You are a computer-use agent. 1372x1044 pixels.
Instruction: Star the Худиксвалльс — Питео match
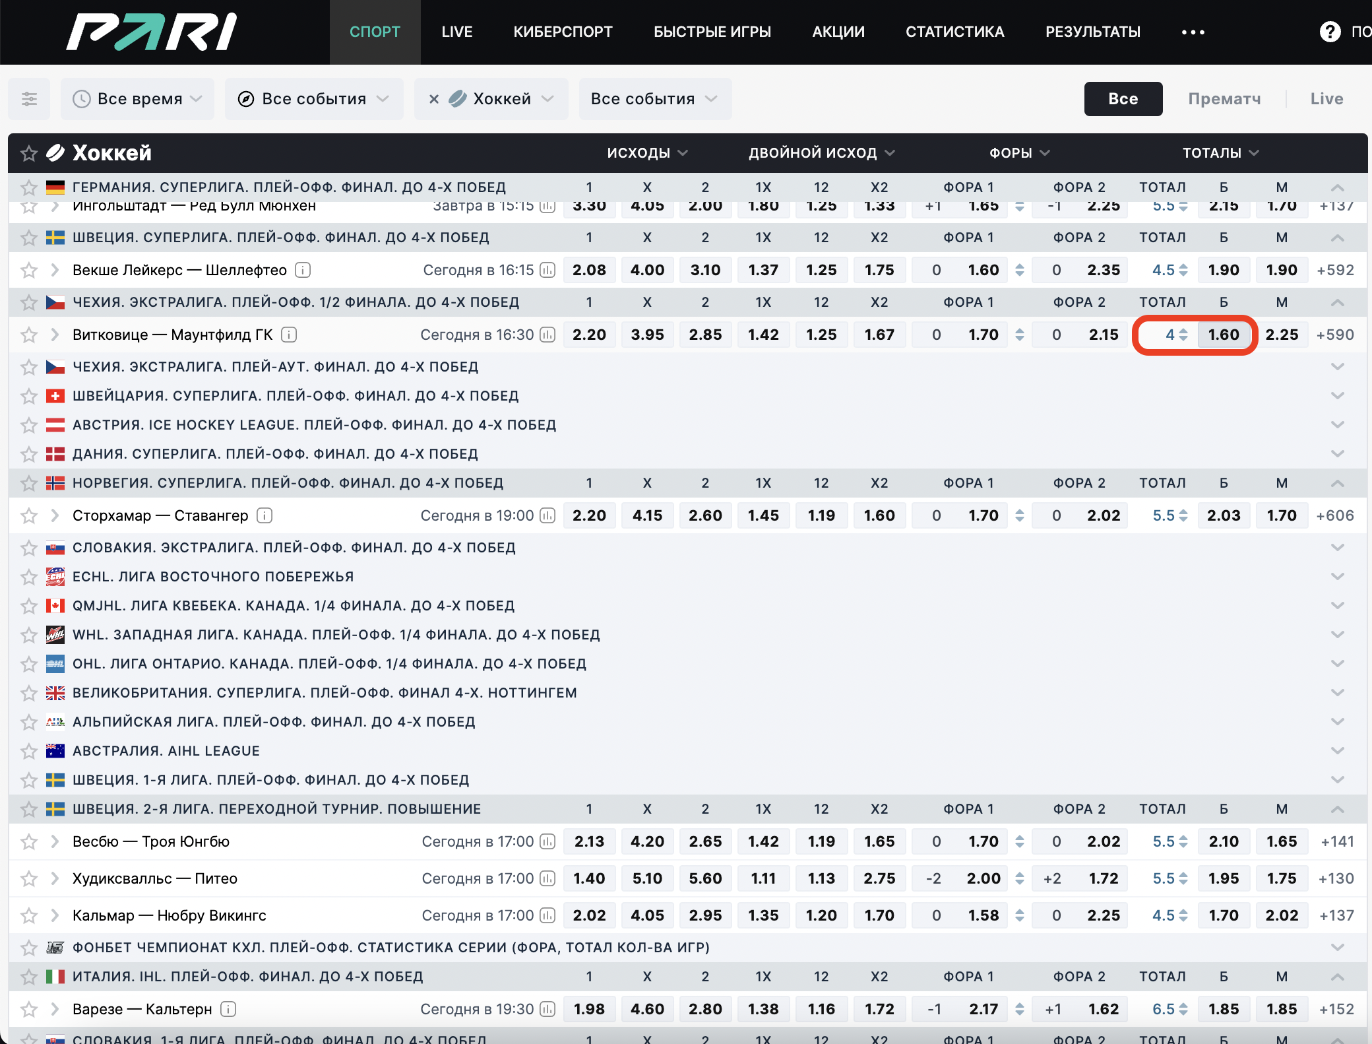coord(28,878)
